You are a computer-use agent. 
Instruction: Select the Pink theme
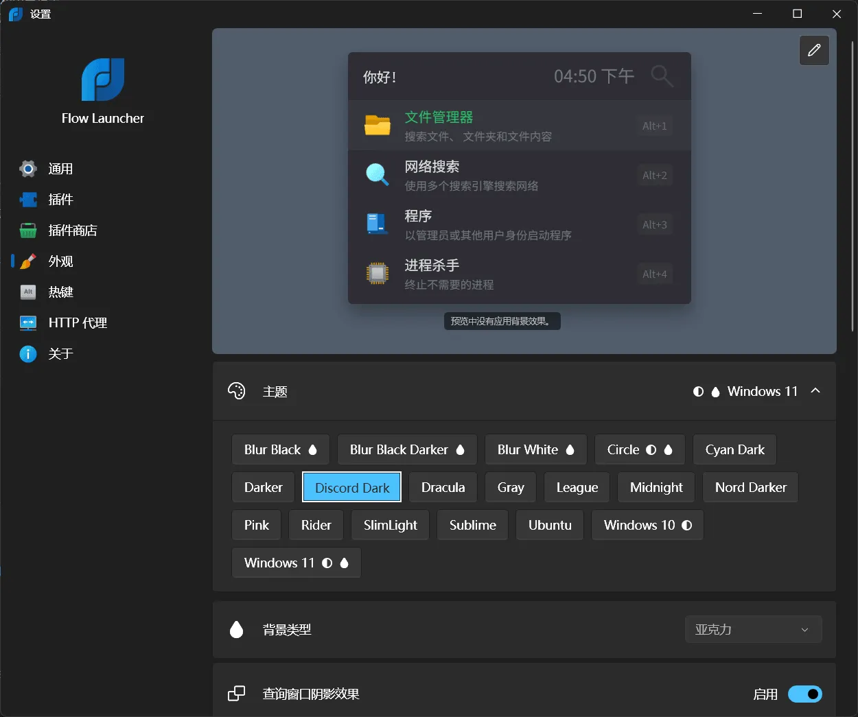257,526
